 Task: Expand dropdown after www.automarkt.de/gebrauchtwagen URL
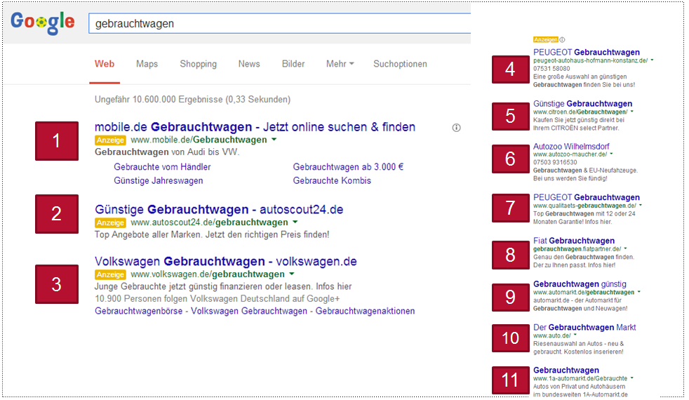point(638,292)
